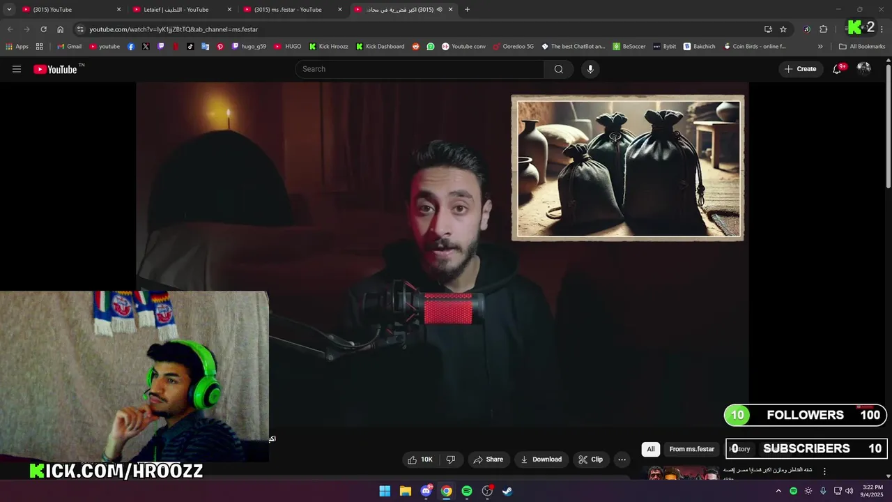Open the WhatsApp bookmark icon
Viewport: 892px width, 502px height.
pos(431,47)
